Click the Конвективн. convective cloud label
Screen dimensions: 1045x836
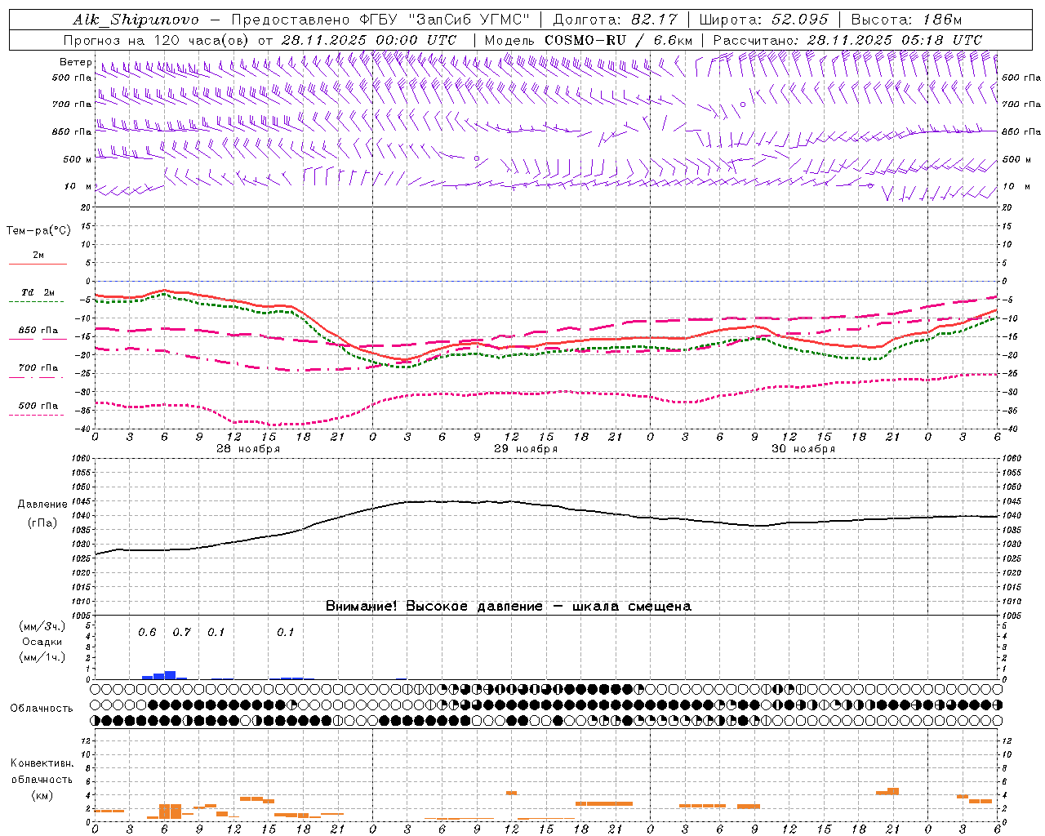click(42, 764)
